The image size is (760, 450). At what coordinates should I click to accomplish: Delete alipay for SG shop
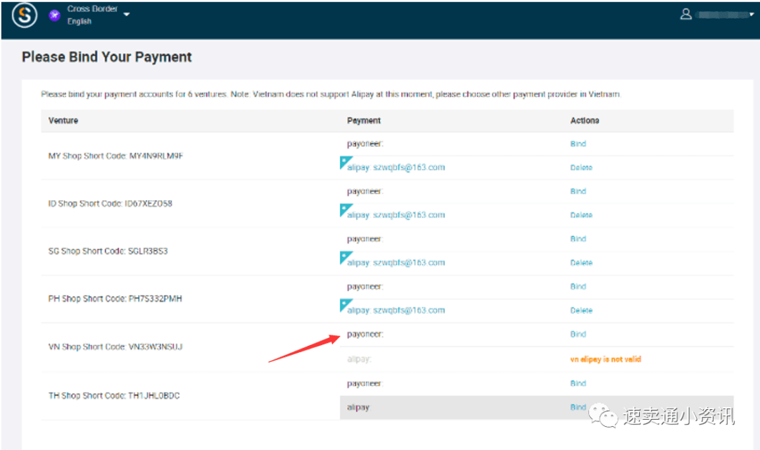(581, 263)
